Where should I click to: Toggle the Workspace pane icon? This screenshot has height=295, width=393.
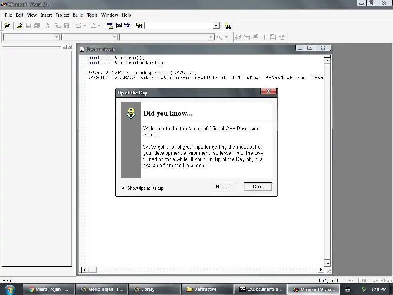coord(110,26)
